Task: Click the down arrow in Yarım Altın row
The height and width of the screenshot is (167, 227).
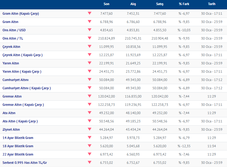Action: [x=89, y=63]
